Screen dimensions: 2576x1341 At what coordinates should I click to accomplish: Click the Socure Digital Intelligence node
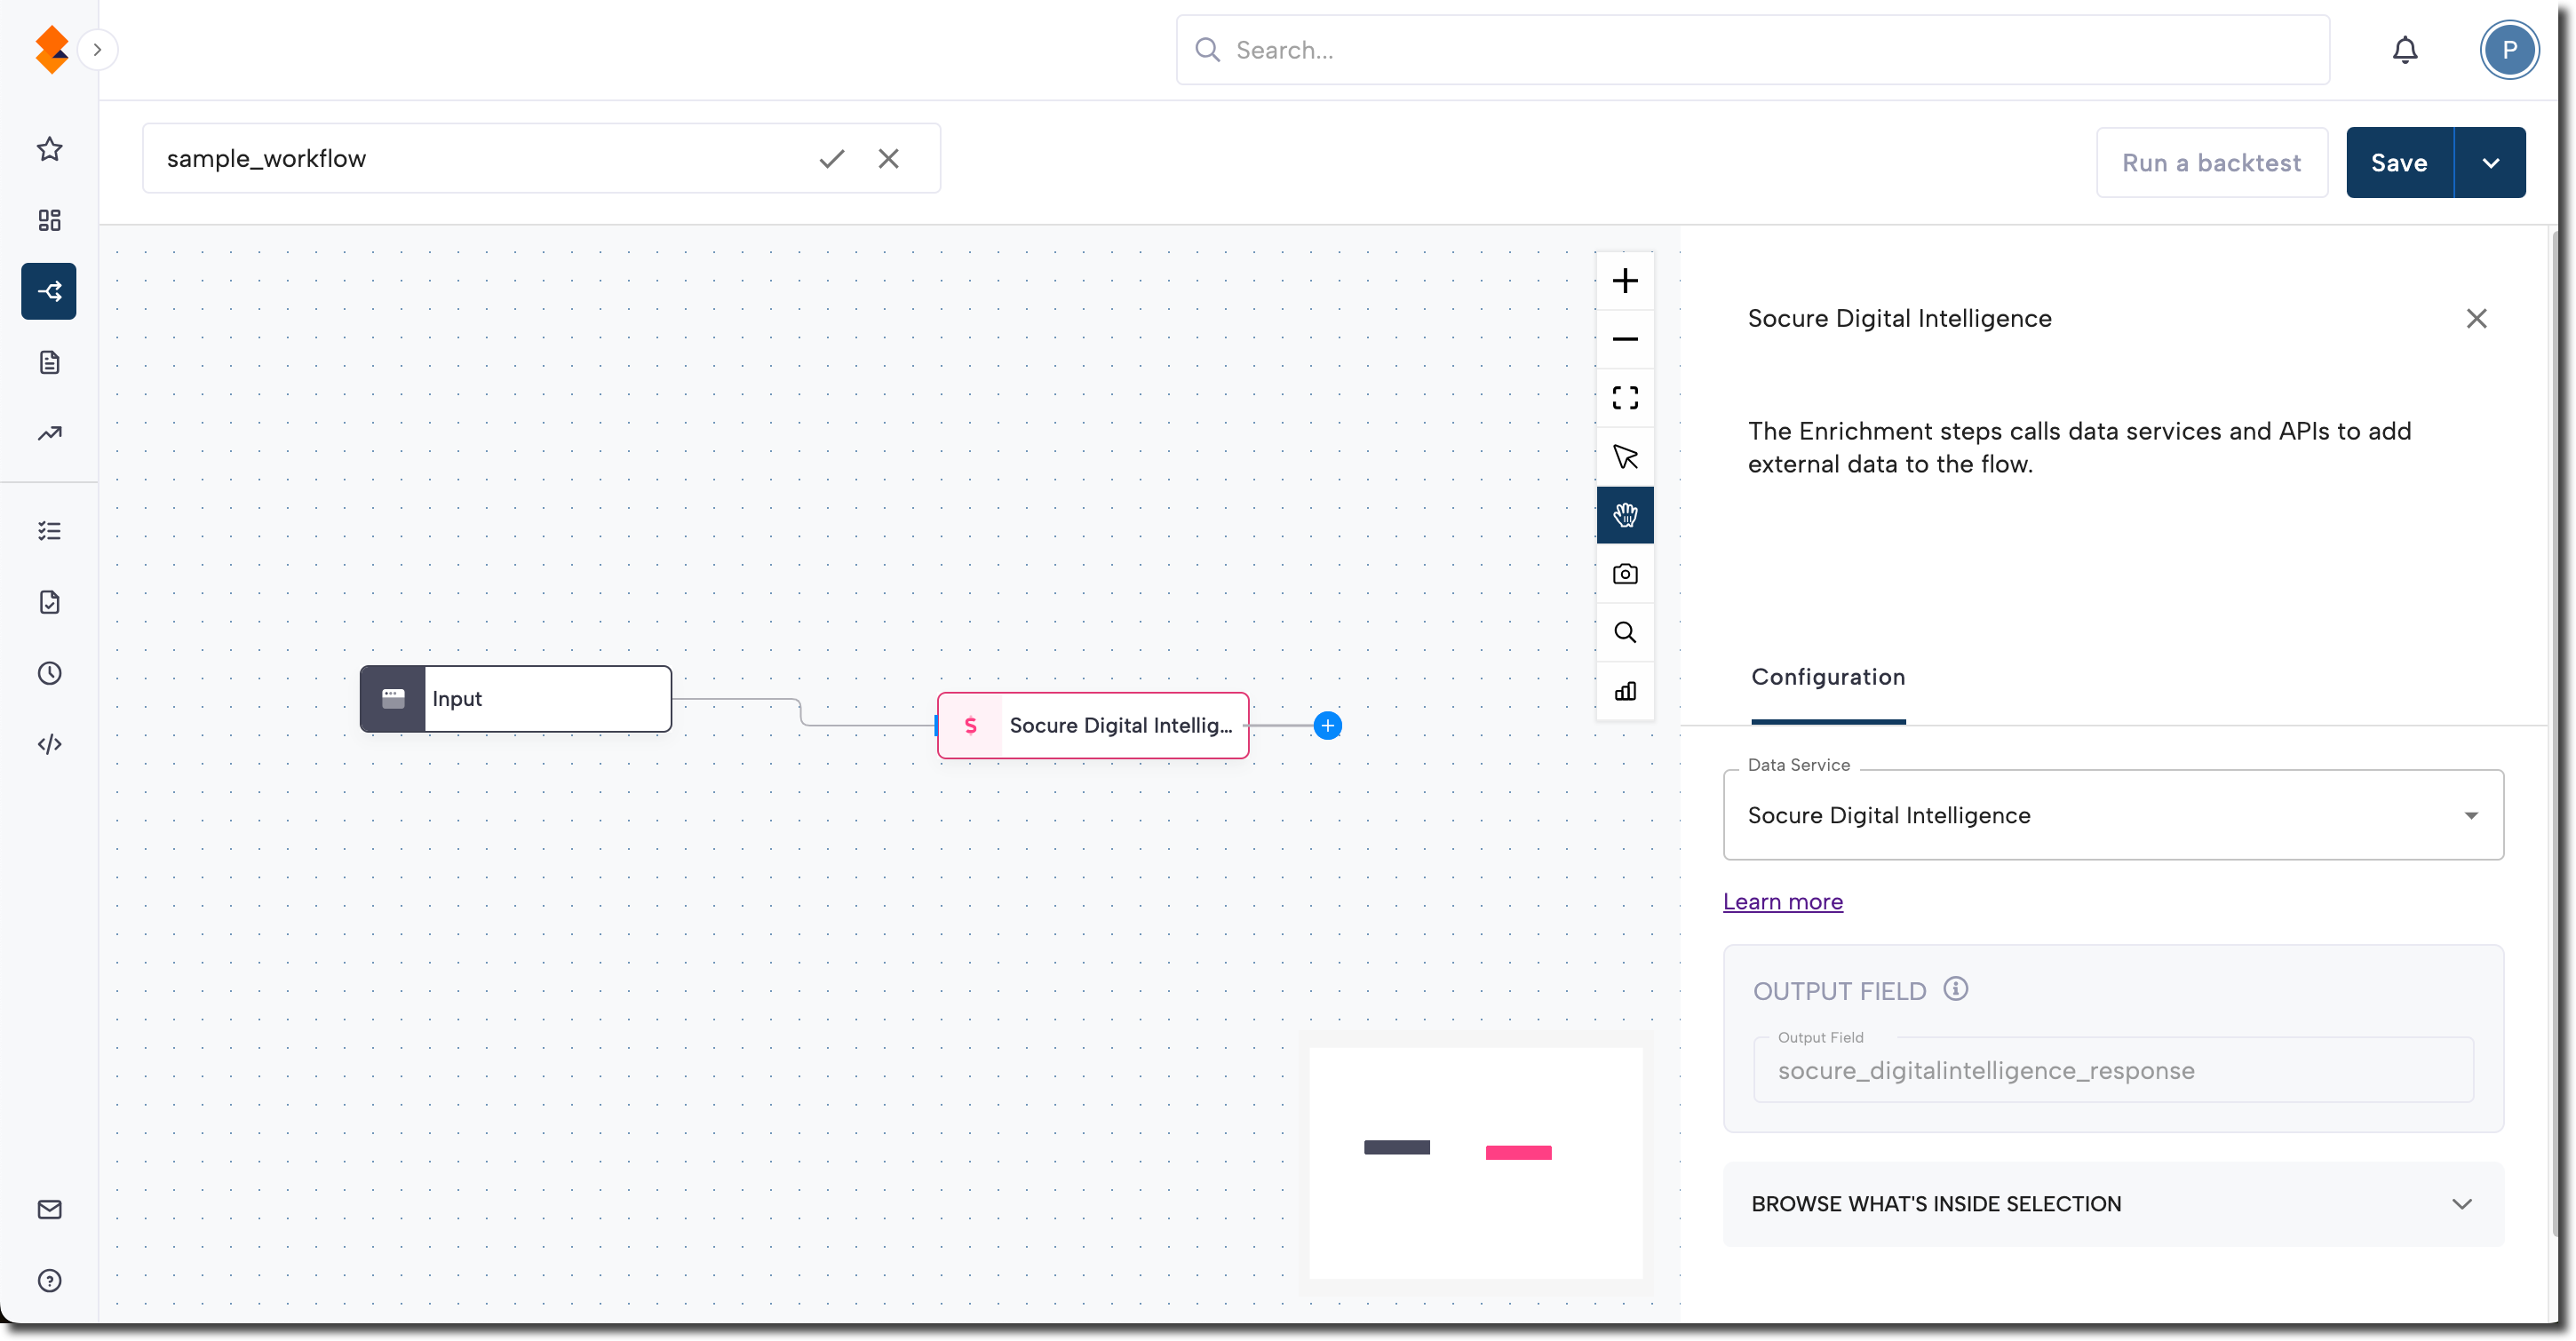[x=1093, y=726]
